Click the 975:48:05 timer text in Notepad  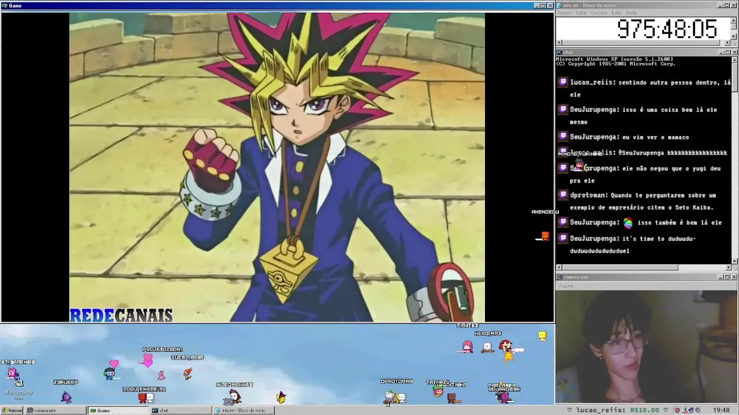pyautogui.click(x=667, y=29)
